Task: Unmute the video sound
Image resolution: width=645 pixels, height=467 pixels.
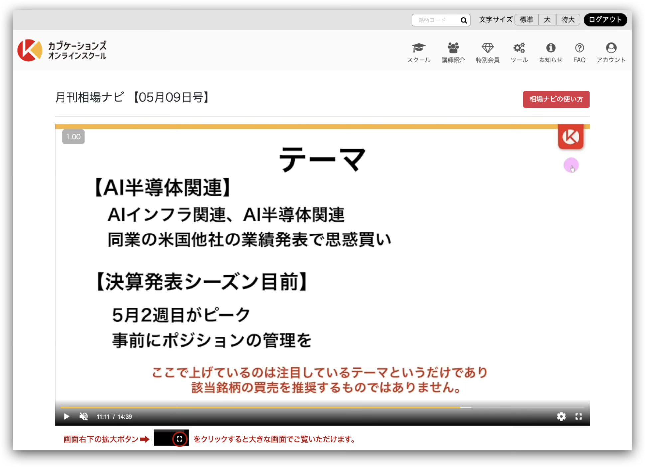Action: (84, 416)
